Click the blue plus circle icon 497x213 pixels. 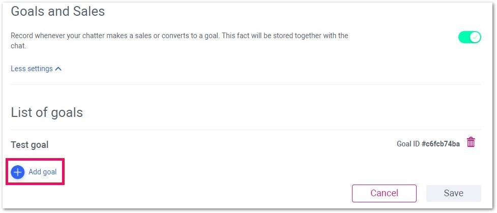17,172
